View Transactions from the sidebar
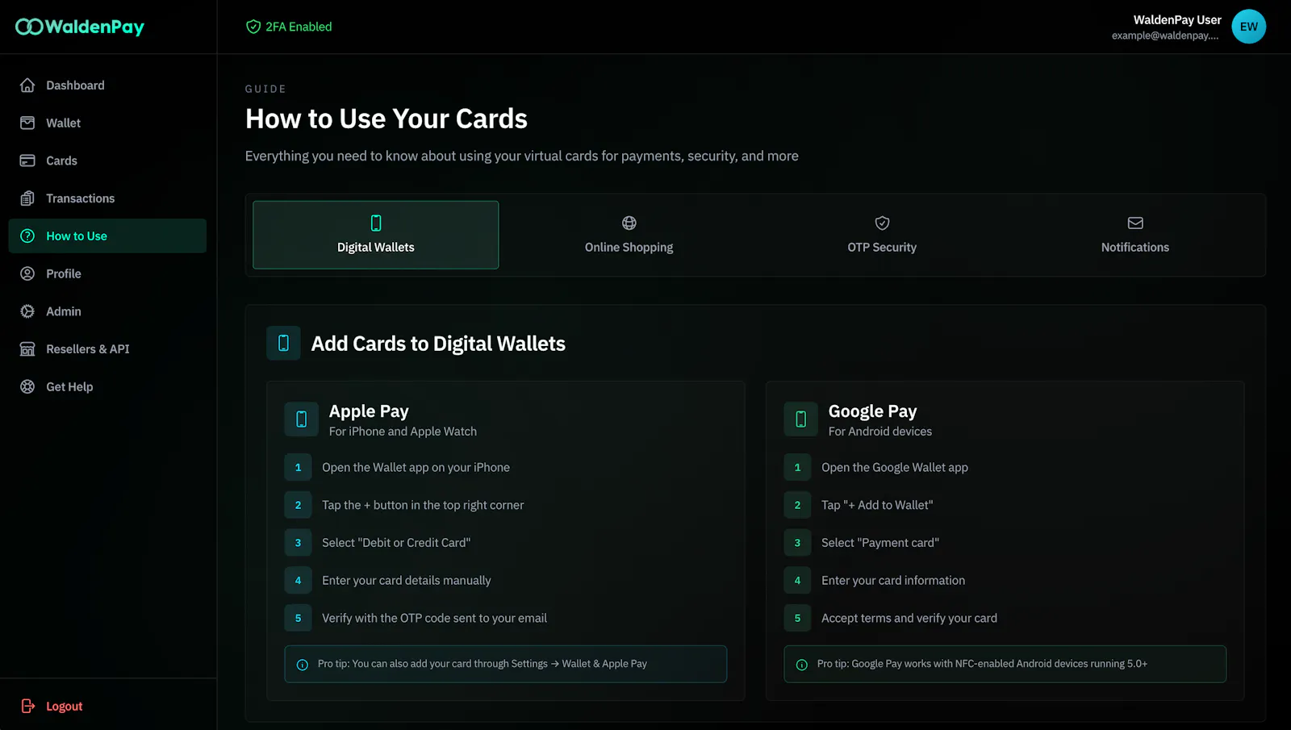Image resolution: width=1291 pixels, height=730 pixels. coord(107,198)
